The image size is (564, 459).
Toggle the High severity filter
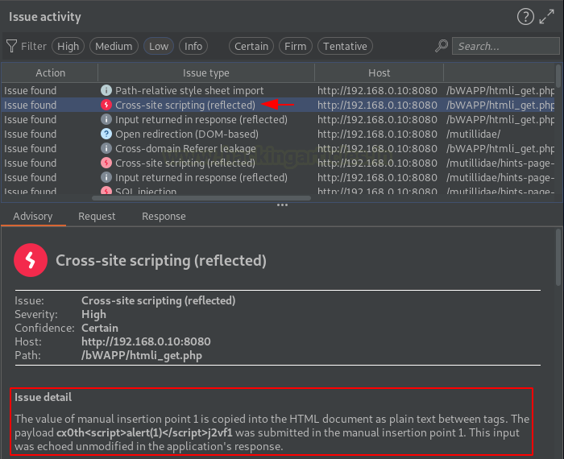68,46
